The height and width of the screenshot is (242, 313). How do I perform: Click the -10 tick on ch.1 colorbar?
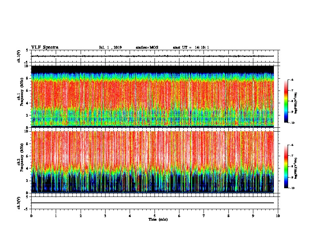[x=292, y=123]
